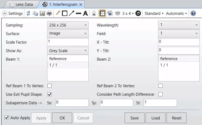Select Reference in Beam 1 list
The height and width of the screenshot is (125, 202).
tap(68, 59)
